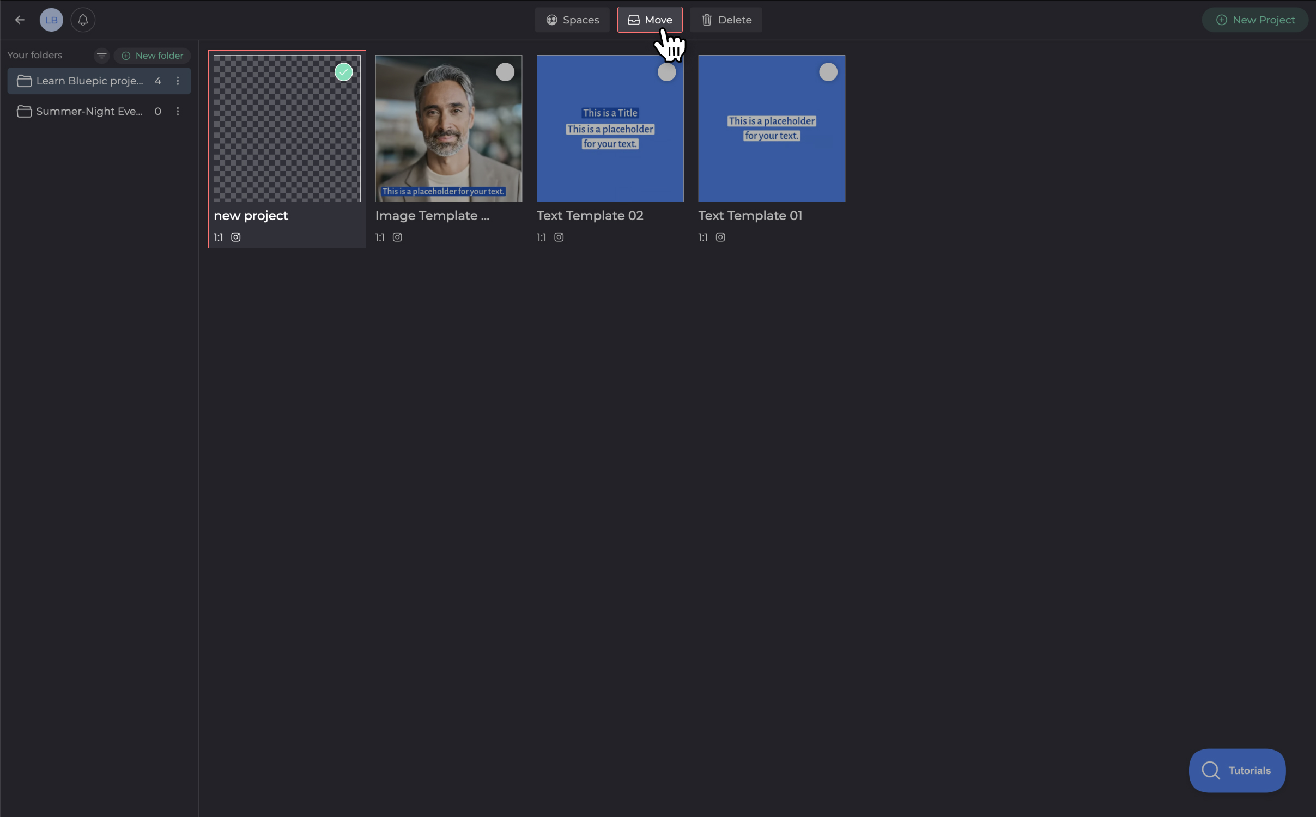Image resolution: width=1316 pixels, height=817 pixels.
Task: Click the 1:1 ratio under Text Template 02
Action: point(541,237)
